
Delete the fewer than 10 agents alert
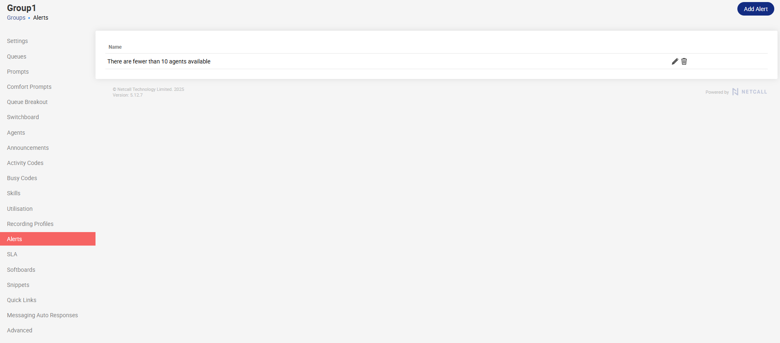[684, 61]
